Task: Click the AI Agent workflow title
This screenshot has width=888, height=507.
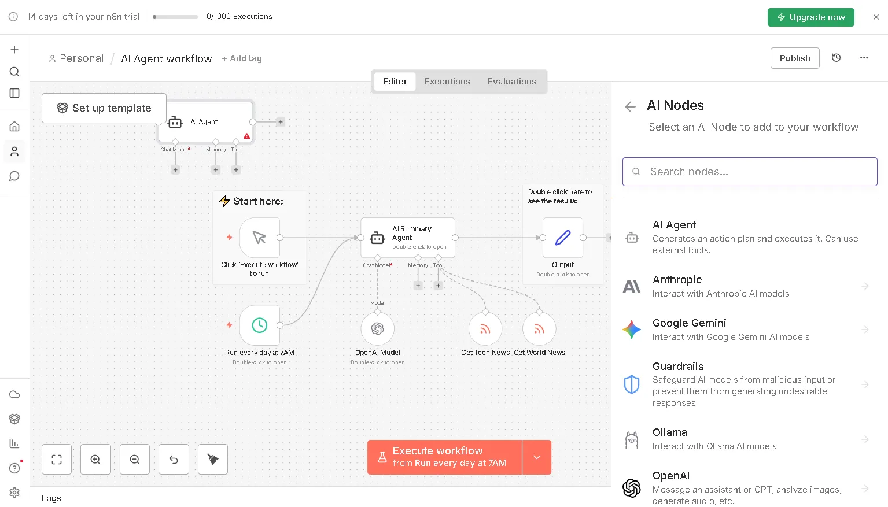Action: coord(167,58)
